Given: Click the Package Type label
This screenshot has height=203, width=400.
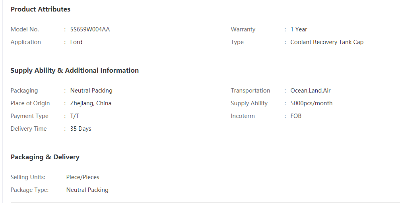Looking at the screenshot, I should 29,190.
